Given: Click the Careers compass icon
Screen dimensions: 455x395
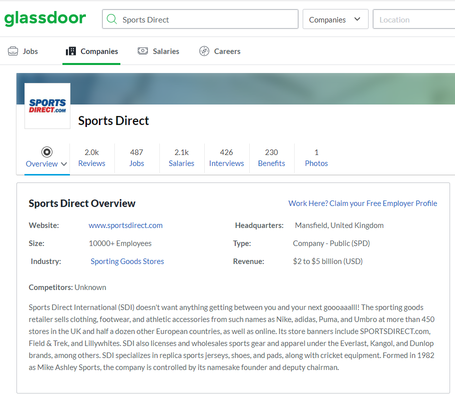Looking at the screenshot, I should pos(204,51).
